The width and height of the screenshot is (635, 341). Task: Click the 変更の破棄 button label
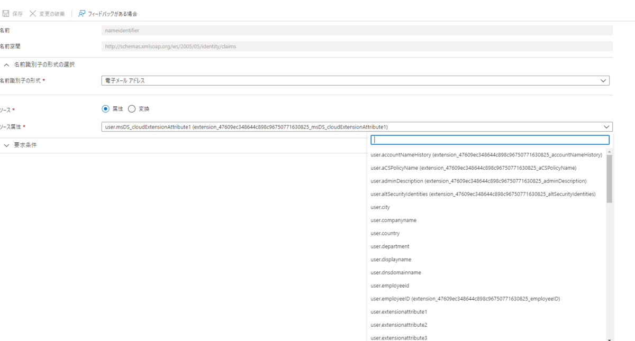52,14
